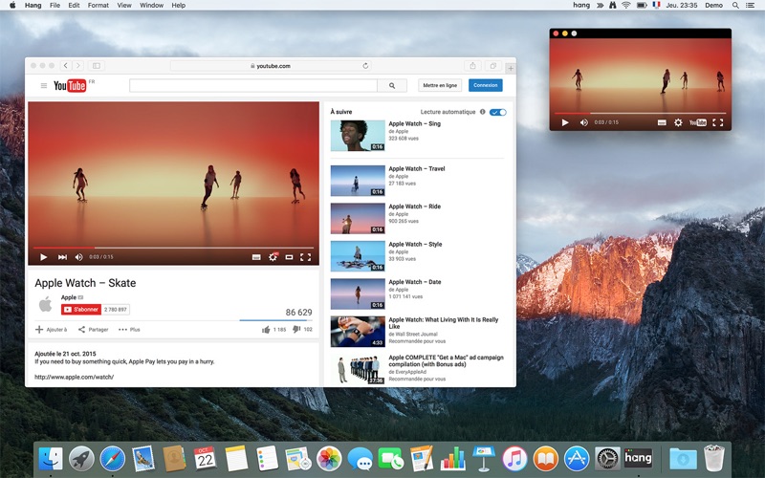The height and width of the screenshot is (478, 765).
Task: Mute volume in the Safari YouTube player
Action: point(79,257)
